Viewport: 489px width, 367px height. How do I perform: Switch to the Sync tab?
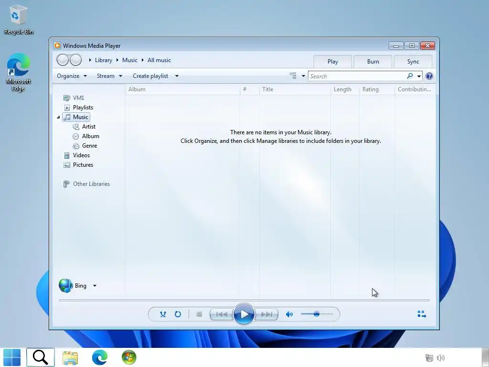(413, 62)
